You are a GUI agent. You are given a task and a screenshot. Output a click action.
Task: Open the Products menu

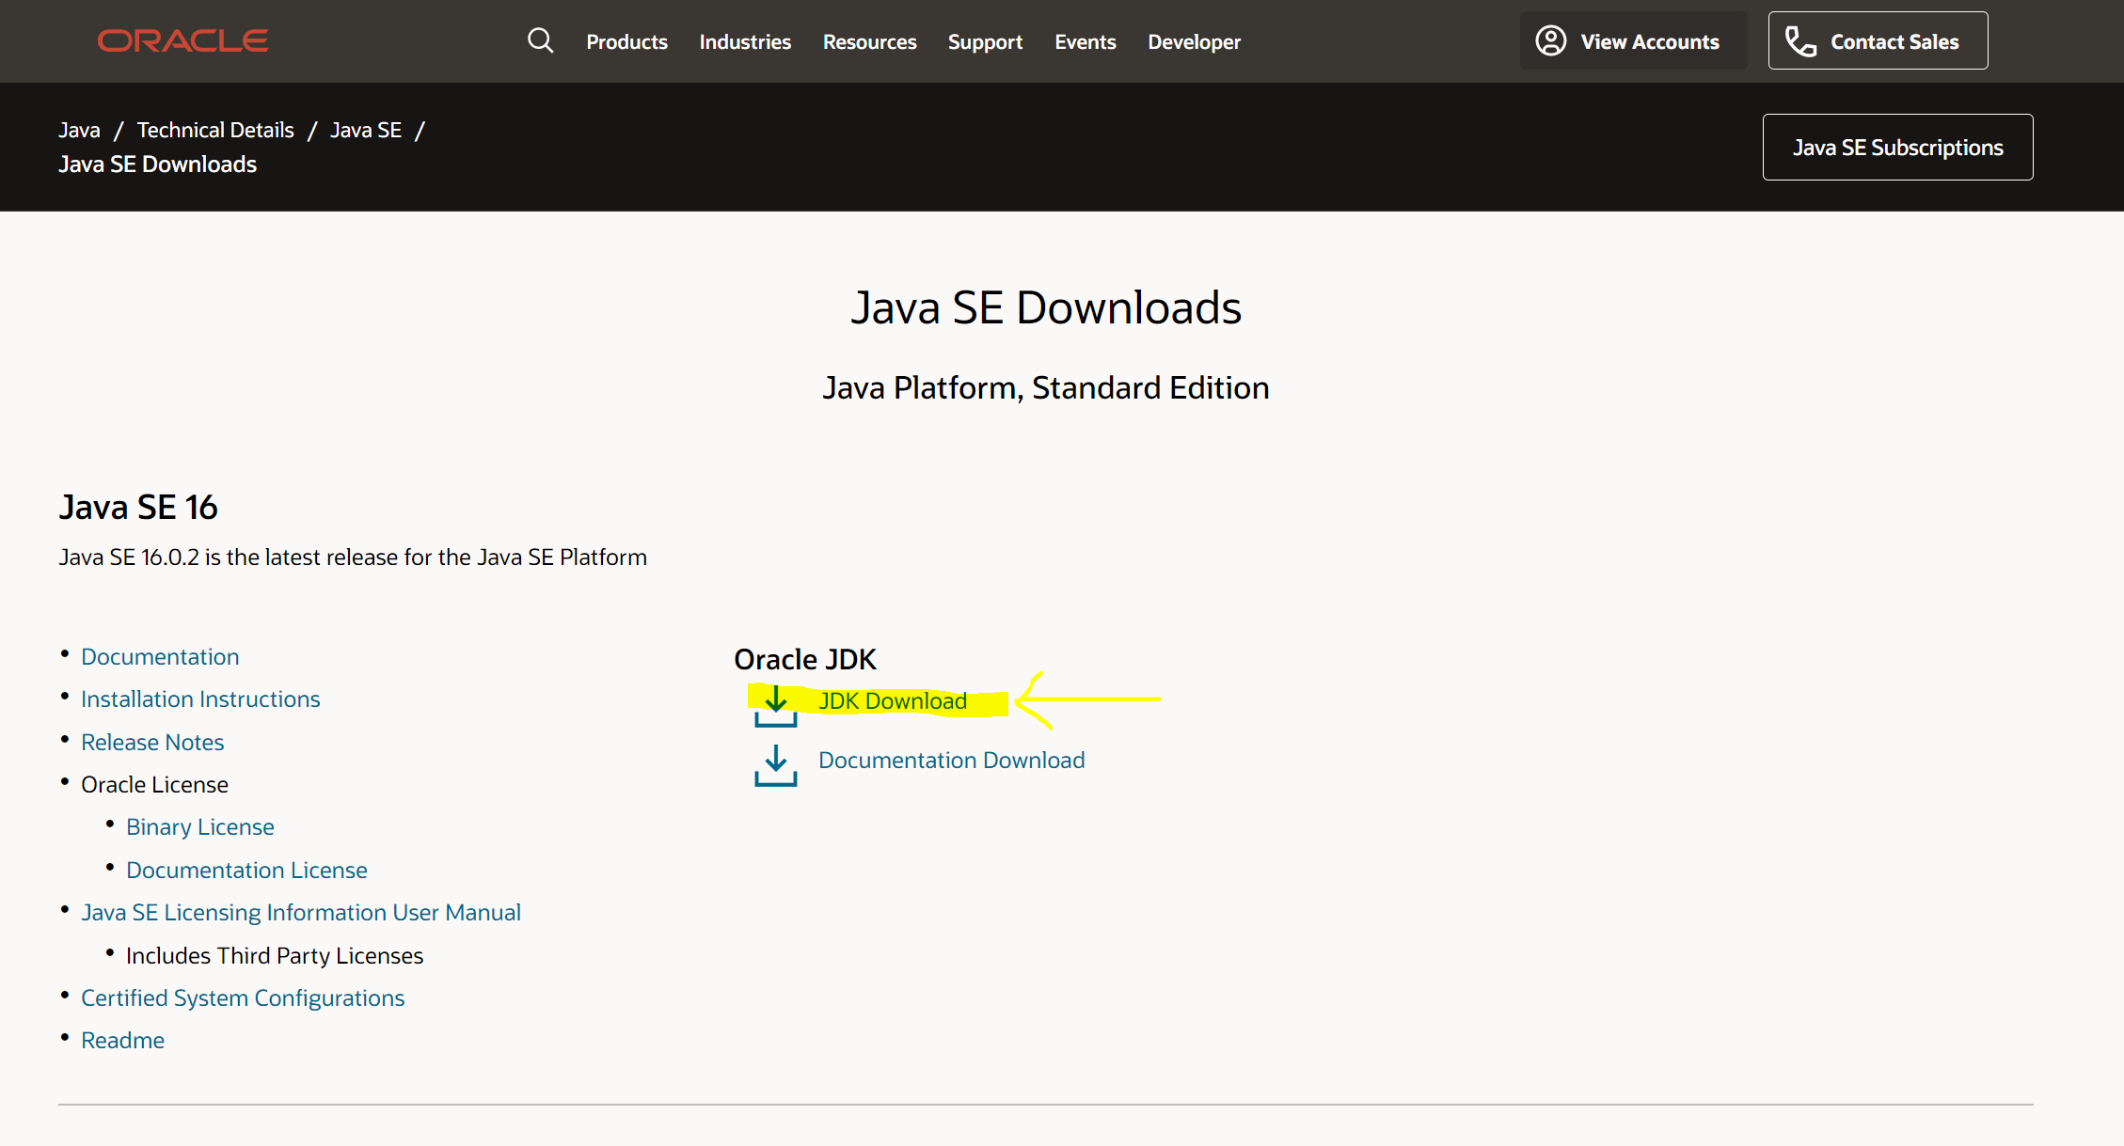pos(626,41)
